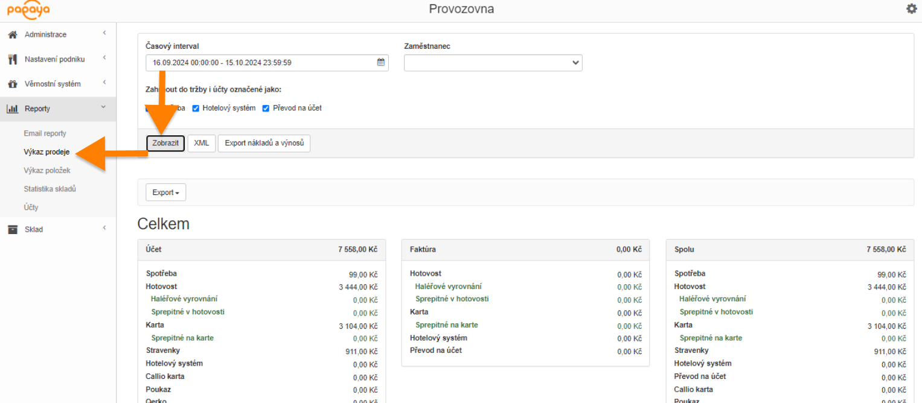The height and width of the screenshot is (403, 922).
Task: Click the Časový interval date field
Action: pos(260,63)
